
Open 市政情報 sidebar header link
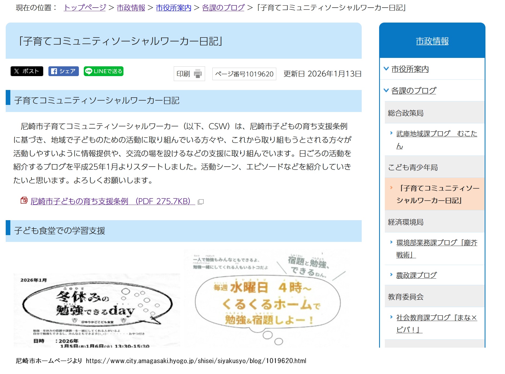click(x=432, y=41)
